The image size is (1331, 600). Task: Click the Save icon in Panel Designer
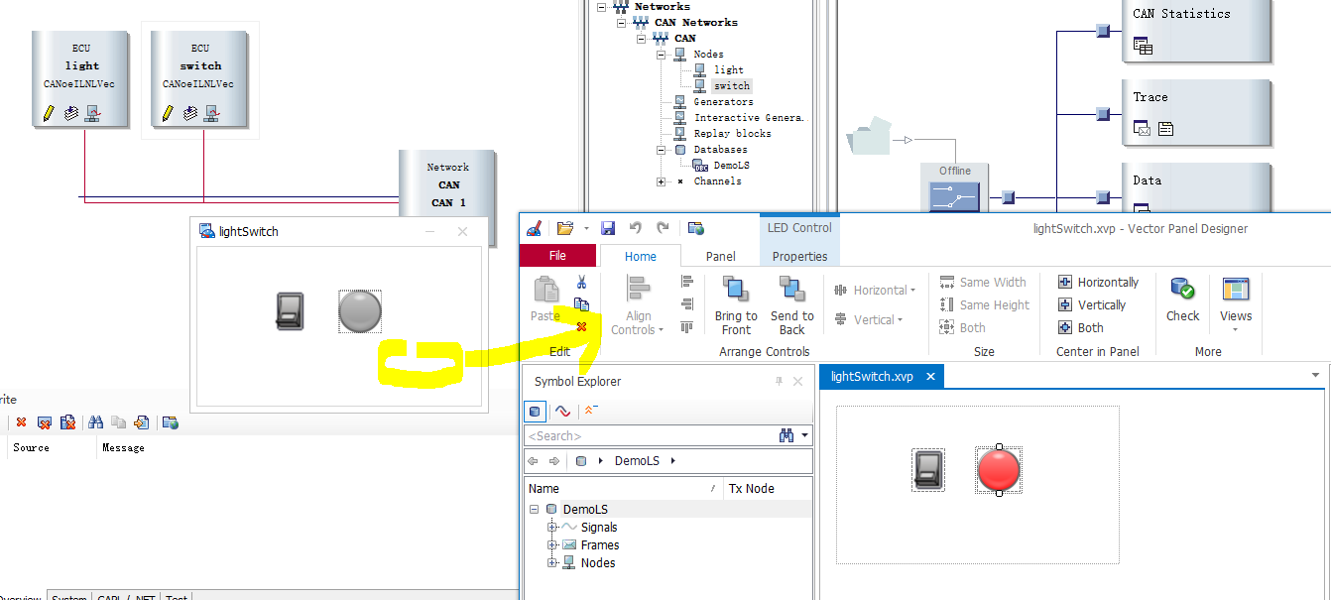[608, 228]
